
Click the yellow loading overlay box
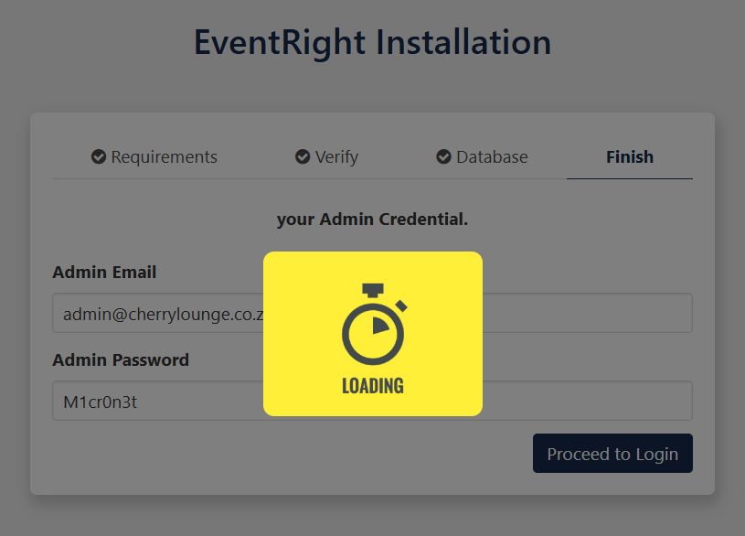click(x=373, y=333)
